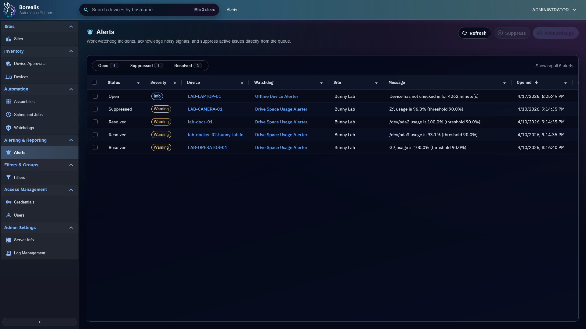Open the LAB-OPERATOR-01 device link
This screenshot has height=329, width=586.
(x=208, y=147)
